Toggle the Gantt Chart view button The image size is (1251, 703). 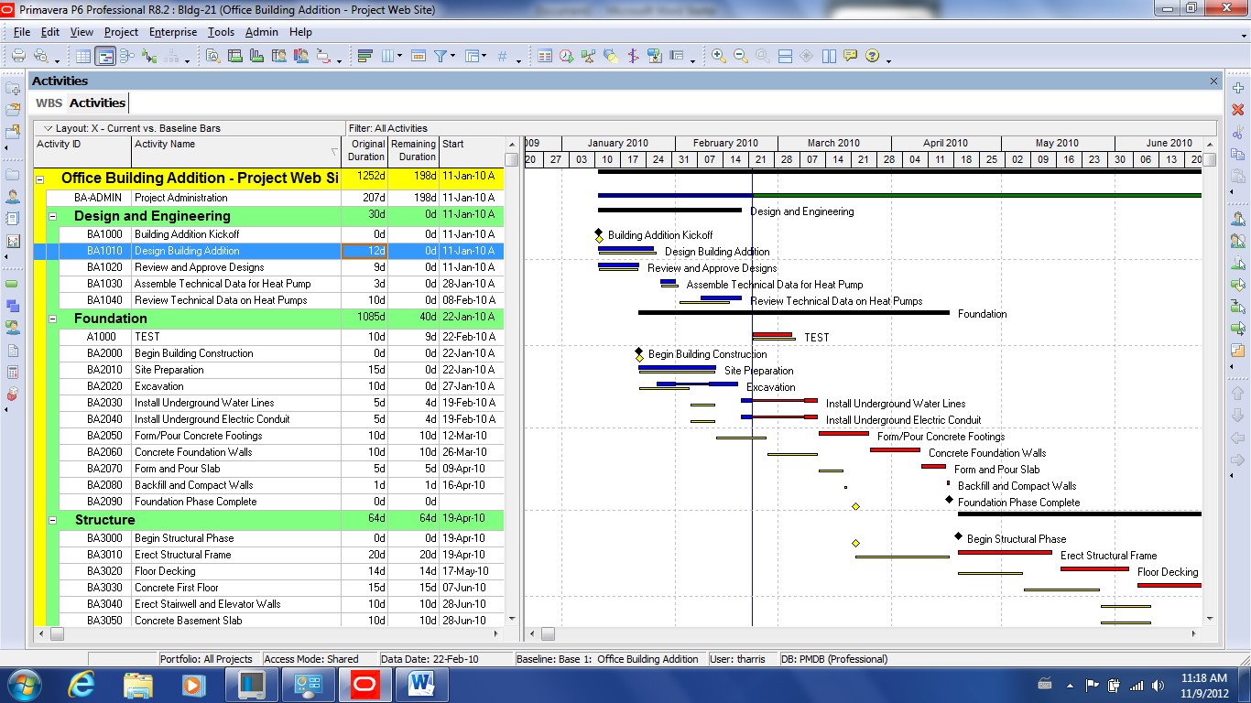(x=105, y=56)
